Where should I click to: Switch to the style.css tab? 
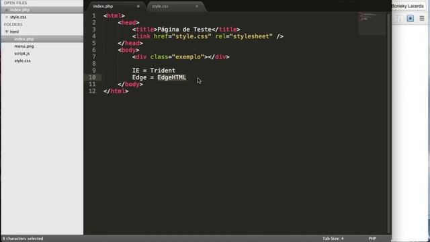click(x=160, y=6)
